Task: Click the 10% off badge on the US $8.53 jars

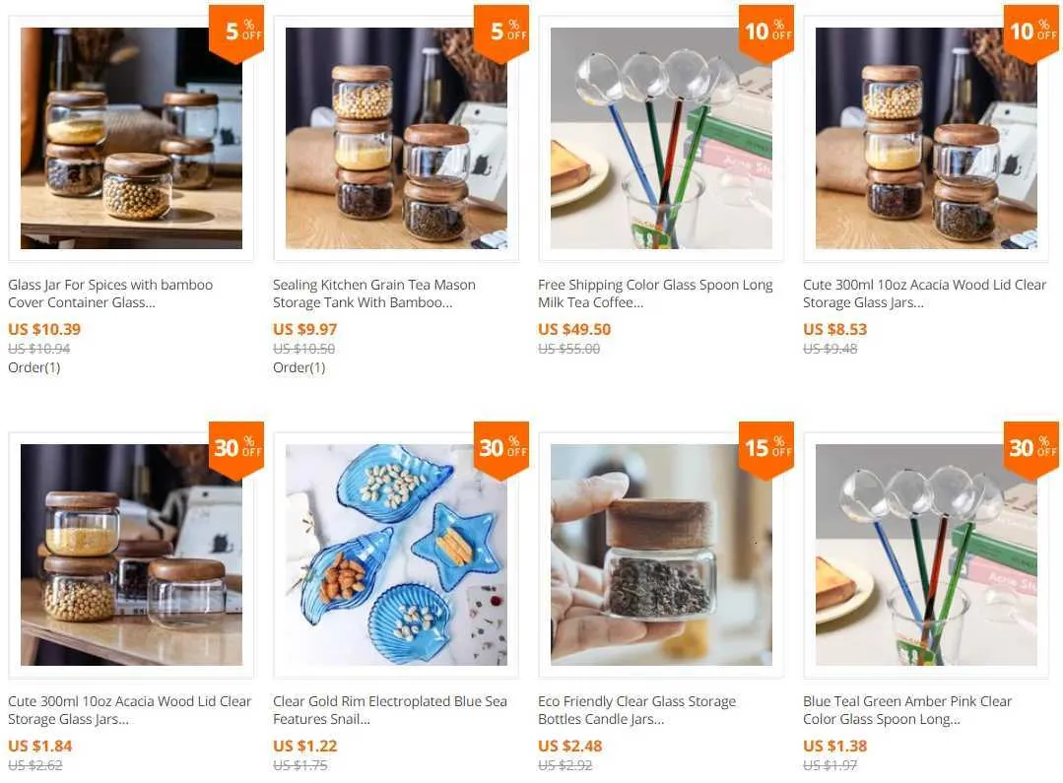Action: click(x=1031, y=33)
